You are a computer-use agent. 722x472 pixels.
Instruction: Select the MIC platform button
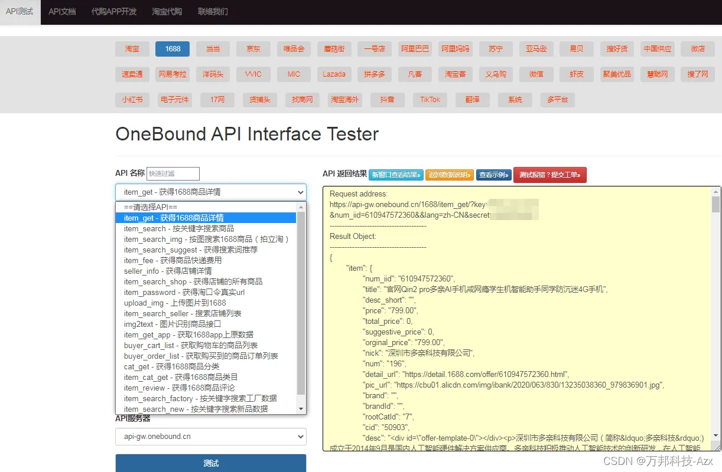coord(294,74)
